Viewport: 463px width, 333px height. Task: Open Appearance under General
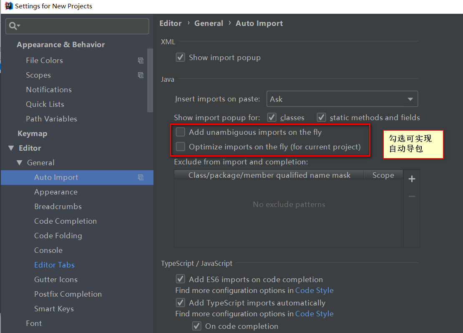(x=56, y=192)
